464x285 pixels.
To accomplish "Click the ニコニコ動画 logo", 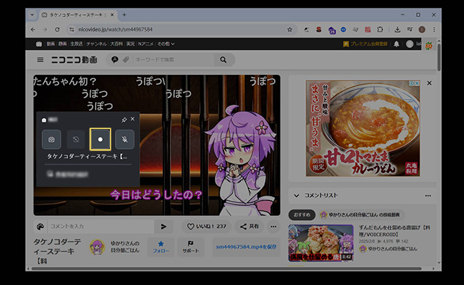I will point(74,60).
